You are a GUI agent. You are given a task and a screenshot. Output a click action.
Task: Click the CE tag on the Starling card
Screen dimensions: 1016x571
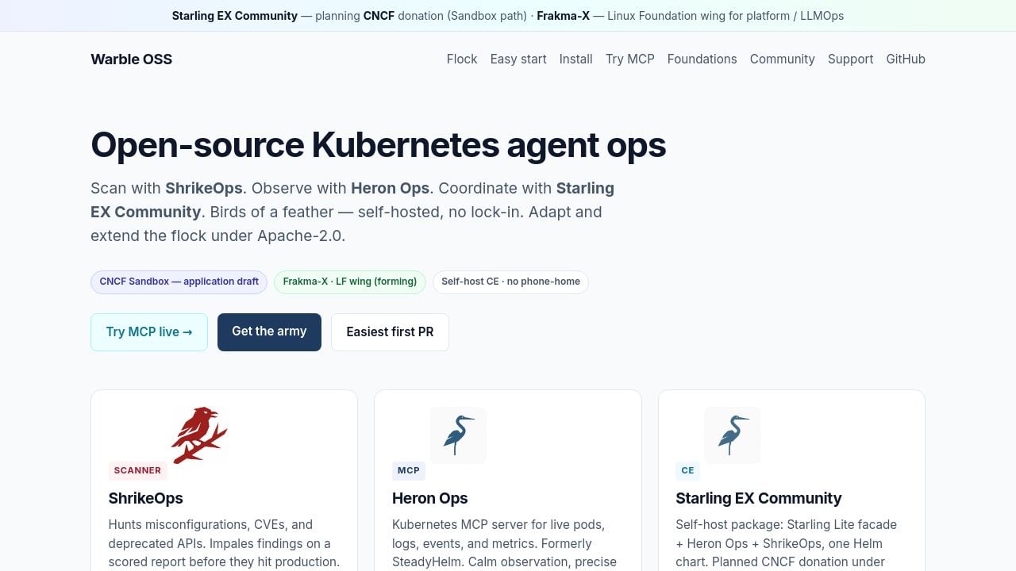[x=687, y=470]
